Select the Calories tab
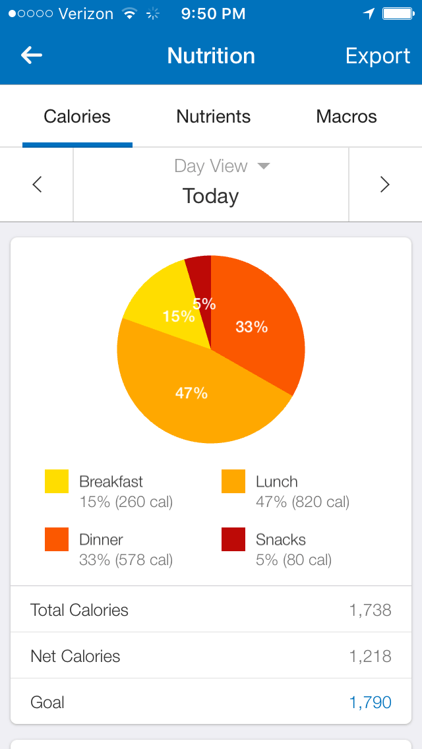 pyautogui.click(x=77, y=117)
